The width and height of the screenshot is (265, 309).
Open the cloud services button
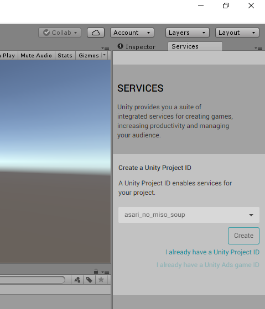pyautogui.click(x=96, y=33)
